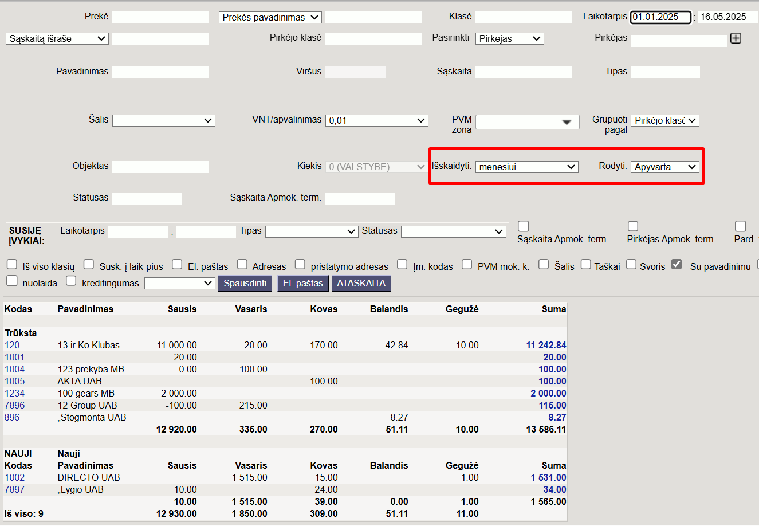Open the Grupuoti pagal dropdown

coord(664,120)
